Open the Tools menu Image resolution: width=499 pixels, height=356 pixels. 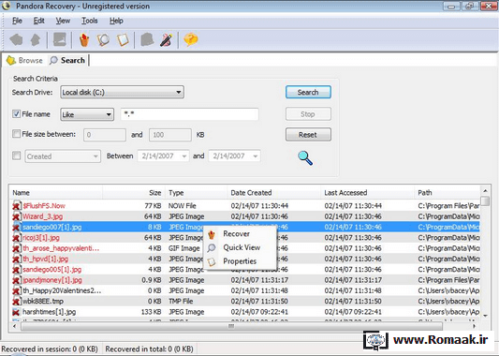pyautogui.click(x=90, y=21)
